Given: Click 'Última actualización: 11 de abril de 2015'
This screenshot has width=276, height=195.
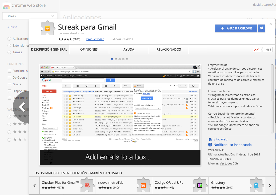Looking at the screenshot, I should pyautogui.click(x=234, y=154).
